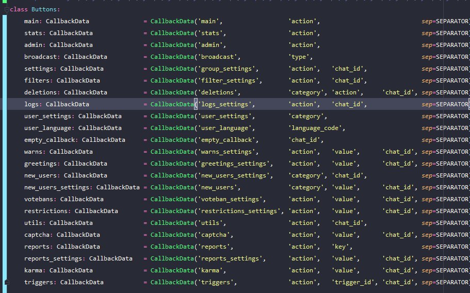Click the 'admin' string argument
This screenshot has height=293, width=470.
[x=210, y=45]
